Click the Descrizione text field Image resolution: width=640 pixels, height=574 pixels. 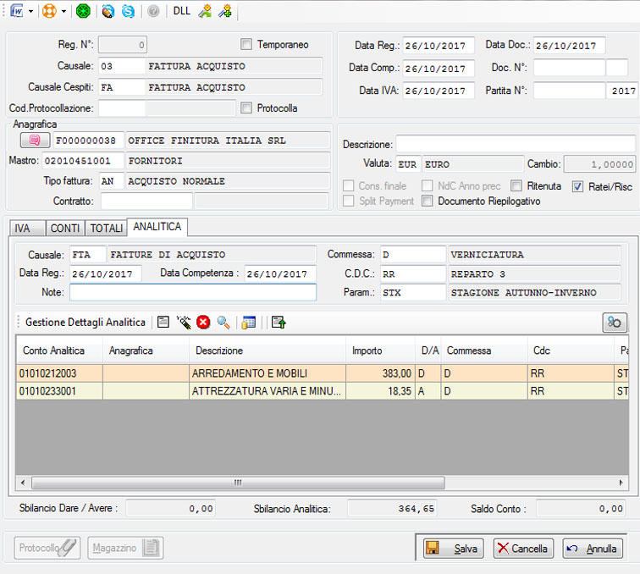pos(516,144)
